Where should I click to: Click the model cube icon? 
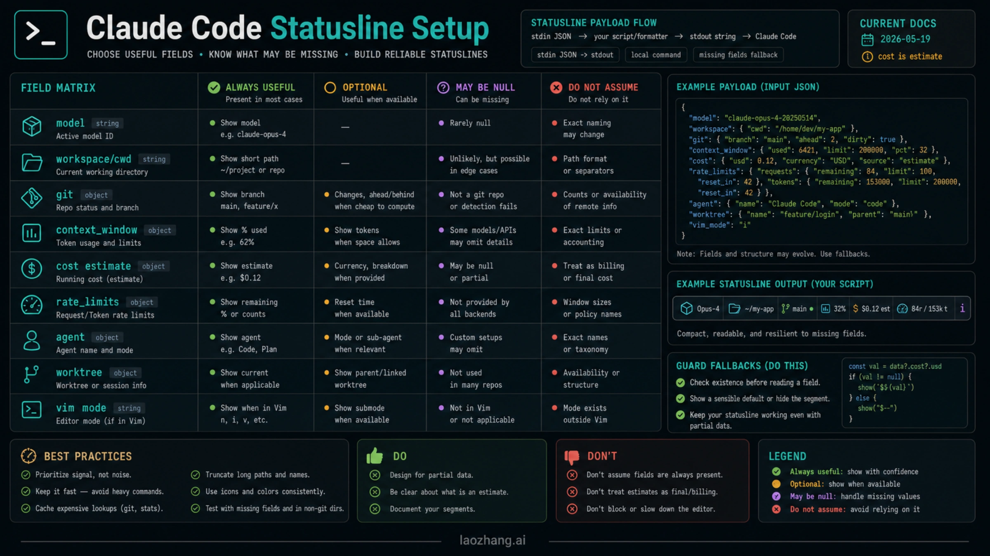tap(32, 126)
